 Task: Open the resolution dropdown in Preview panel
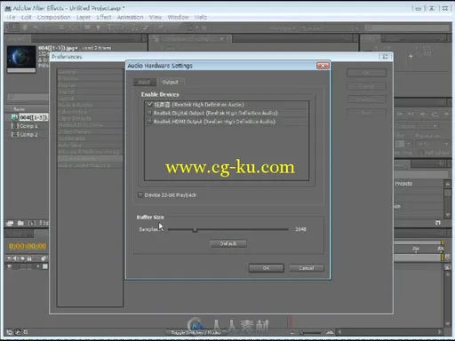433,144
